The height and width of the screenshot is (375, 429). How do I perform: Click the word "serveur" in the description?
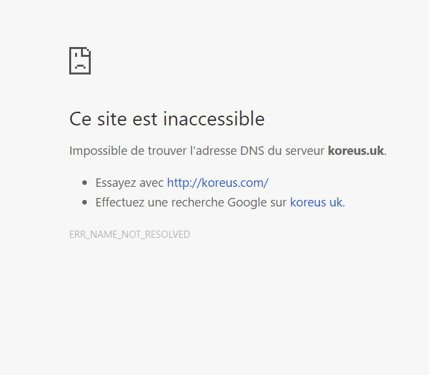click(x=304, y=151)
